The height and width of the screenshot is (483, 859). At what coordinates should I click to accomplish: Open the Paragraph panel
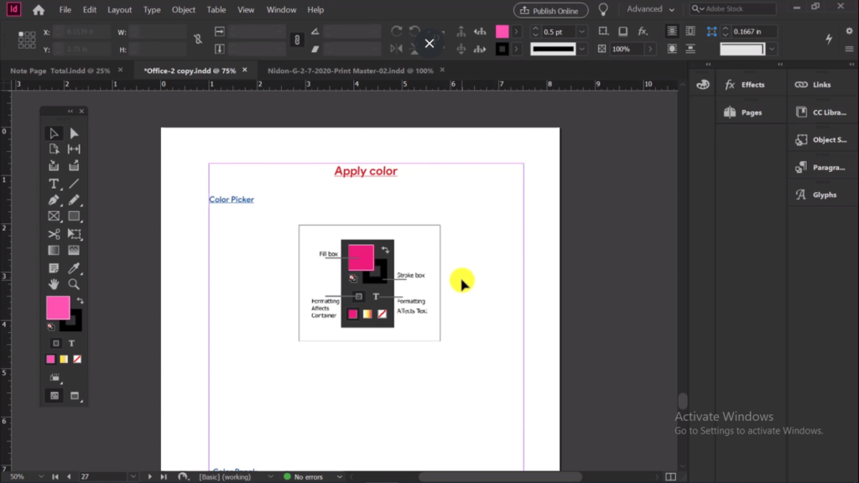[820, 167]
